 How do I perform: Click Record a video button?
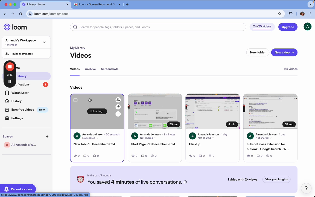tap(18, 189)
